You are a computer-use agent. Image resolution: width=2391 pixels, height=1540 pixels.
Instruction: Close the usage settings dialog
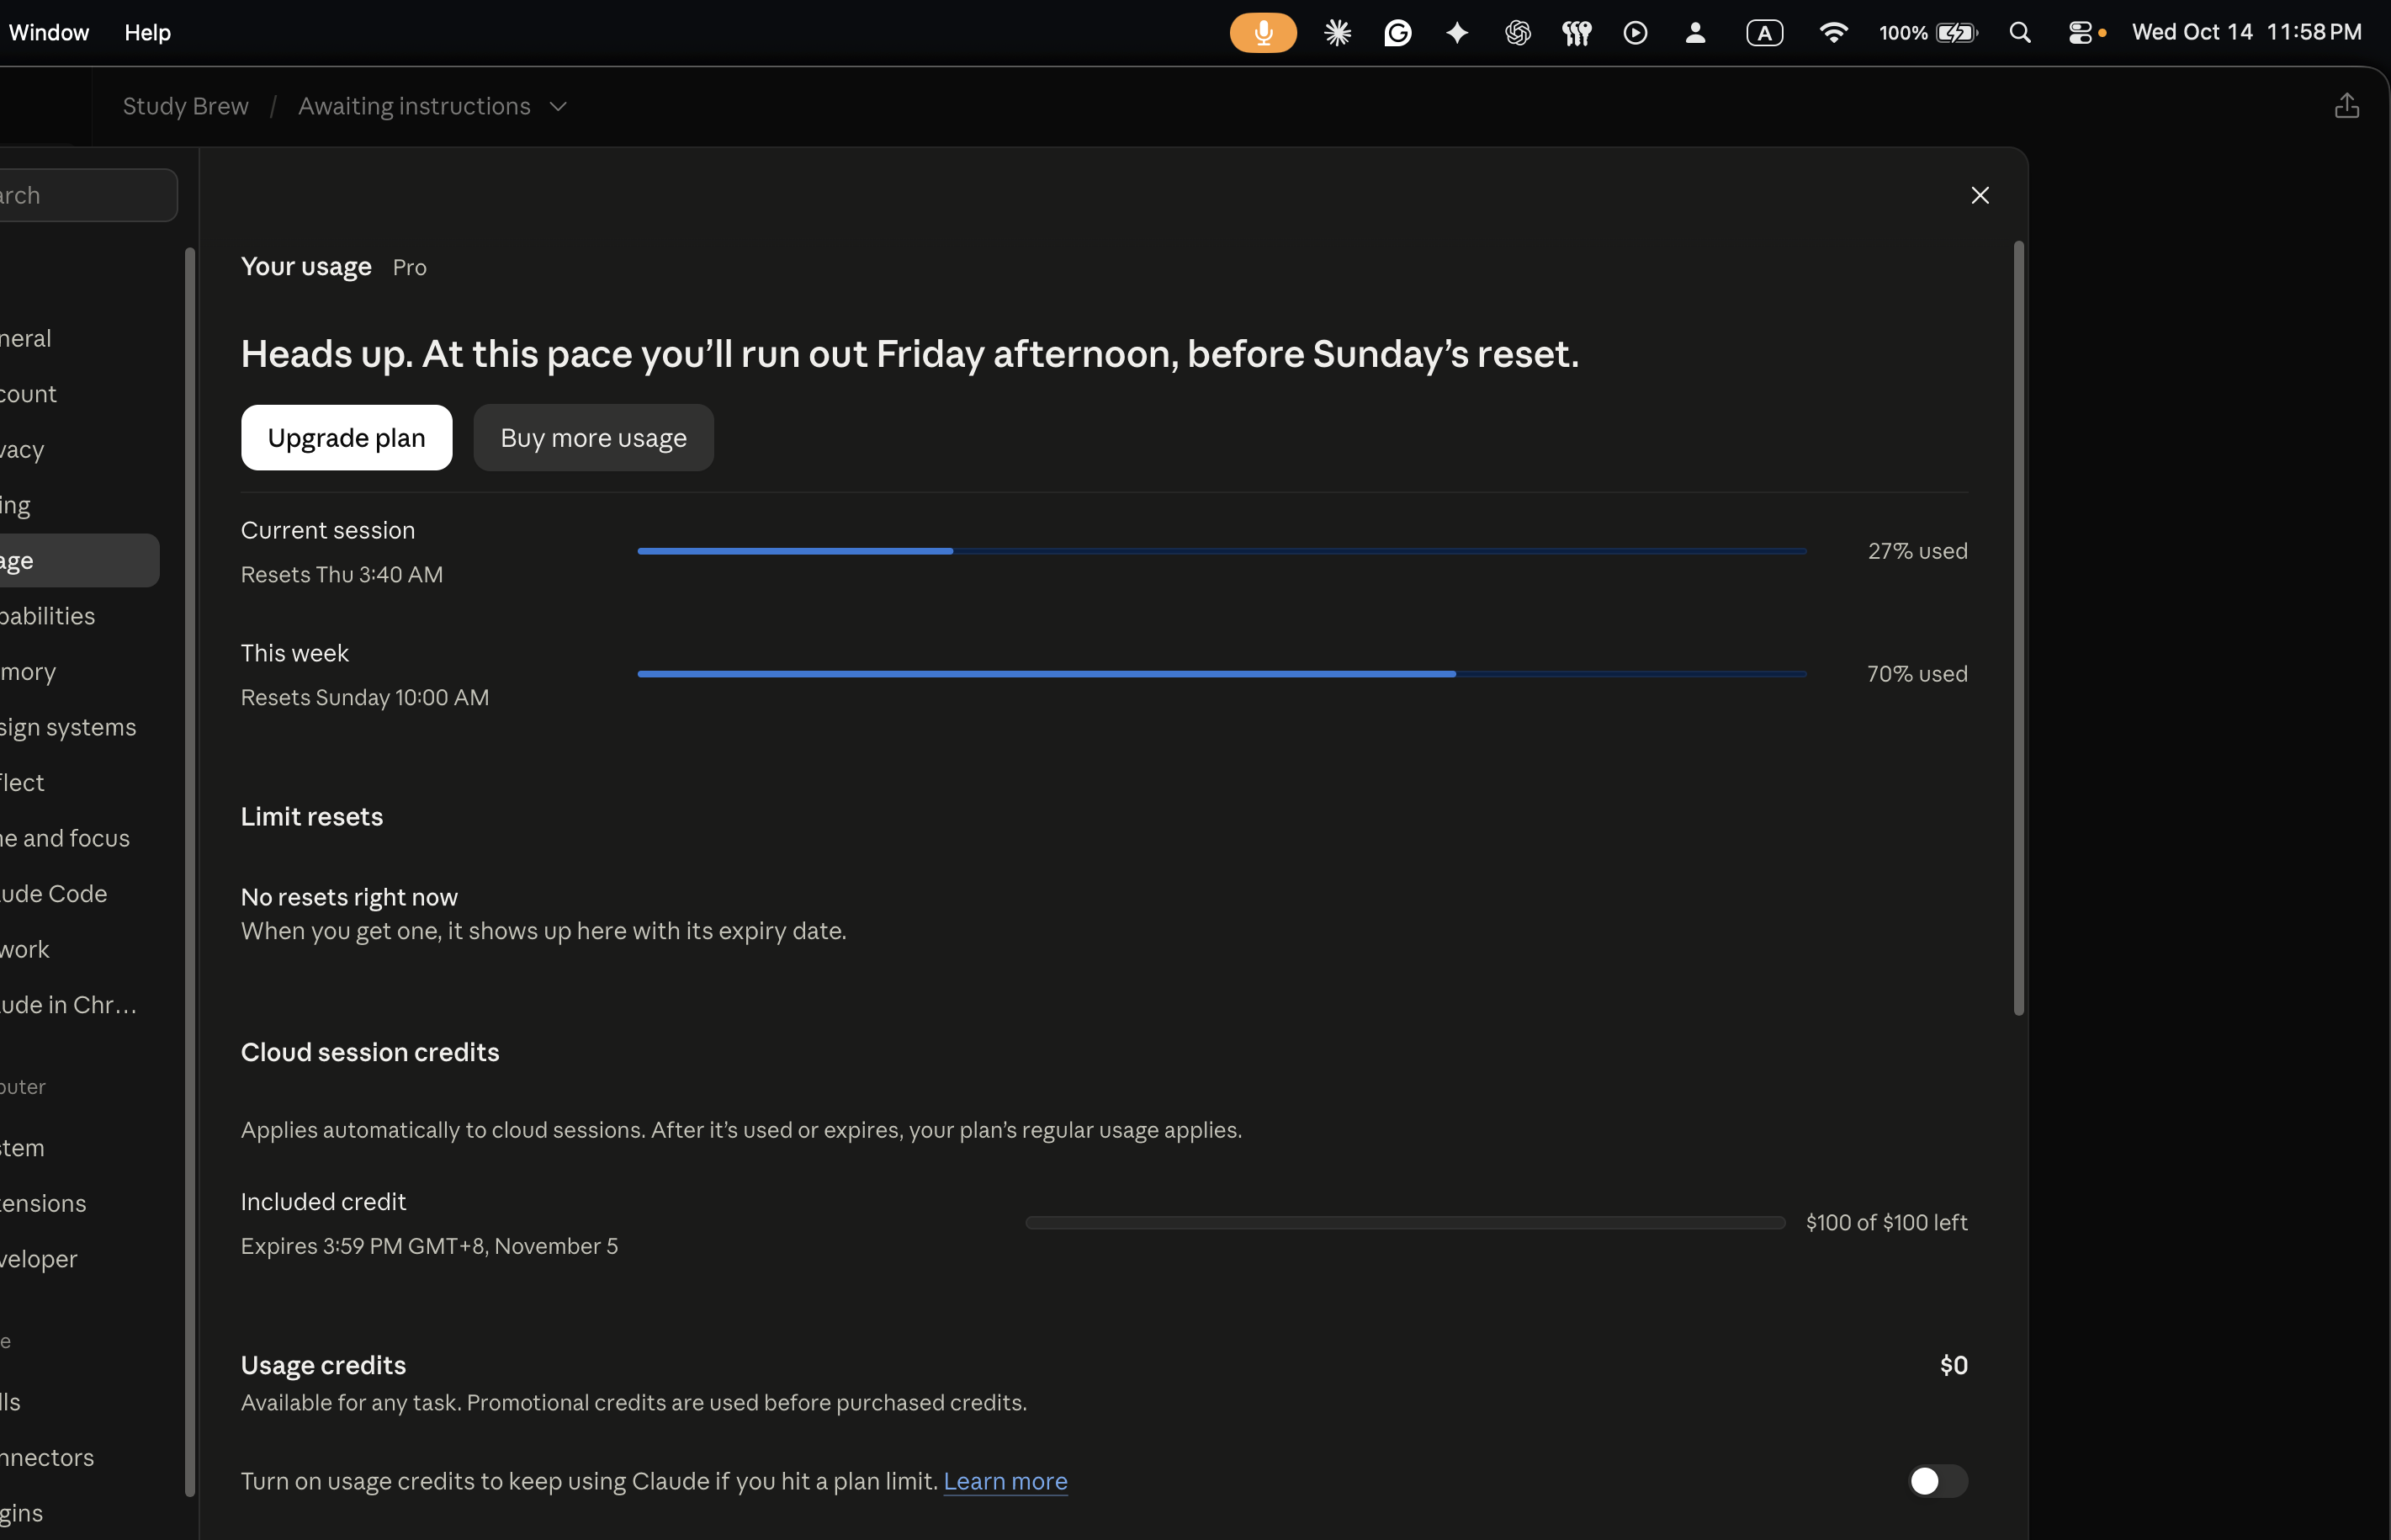point(1980,195)
